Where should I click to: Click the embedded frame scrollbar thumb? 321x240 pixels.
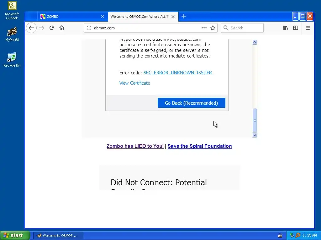pyautogui.click(x=255, y=120)
